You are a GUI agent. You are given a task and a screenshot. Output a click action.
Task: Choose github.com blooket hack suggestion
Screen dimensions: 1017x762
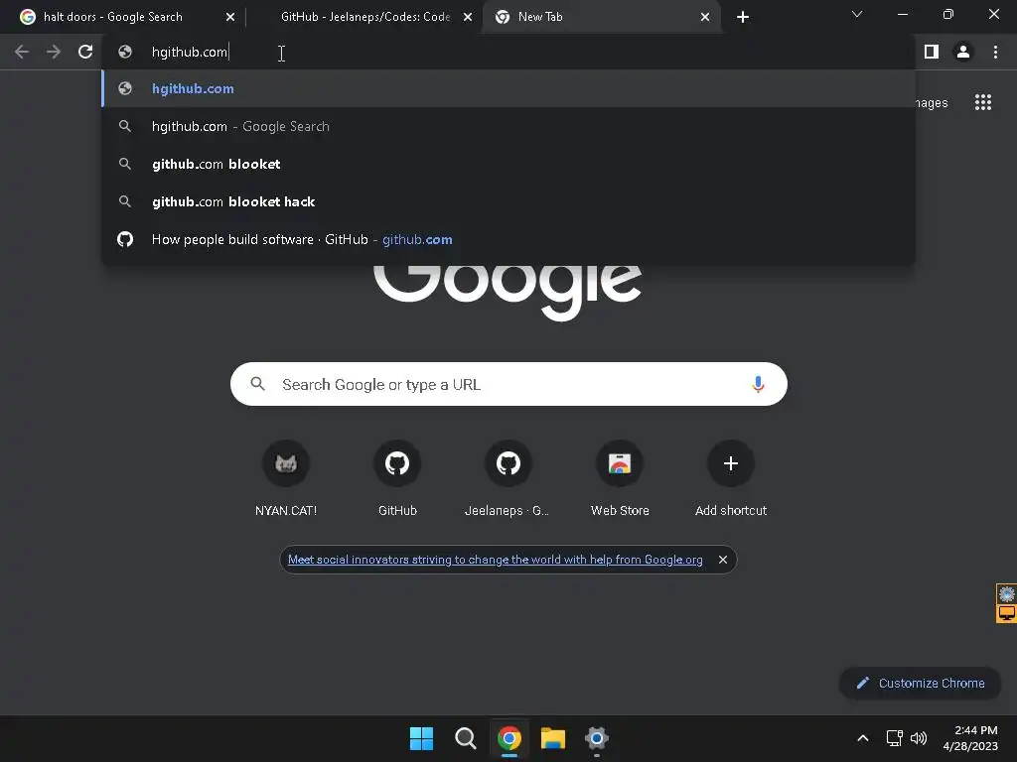point(508,201)
